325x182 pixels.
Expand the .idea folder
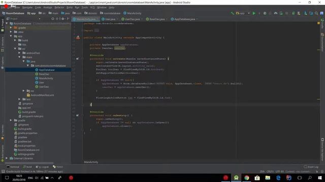11,32
